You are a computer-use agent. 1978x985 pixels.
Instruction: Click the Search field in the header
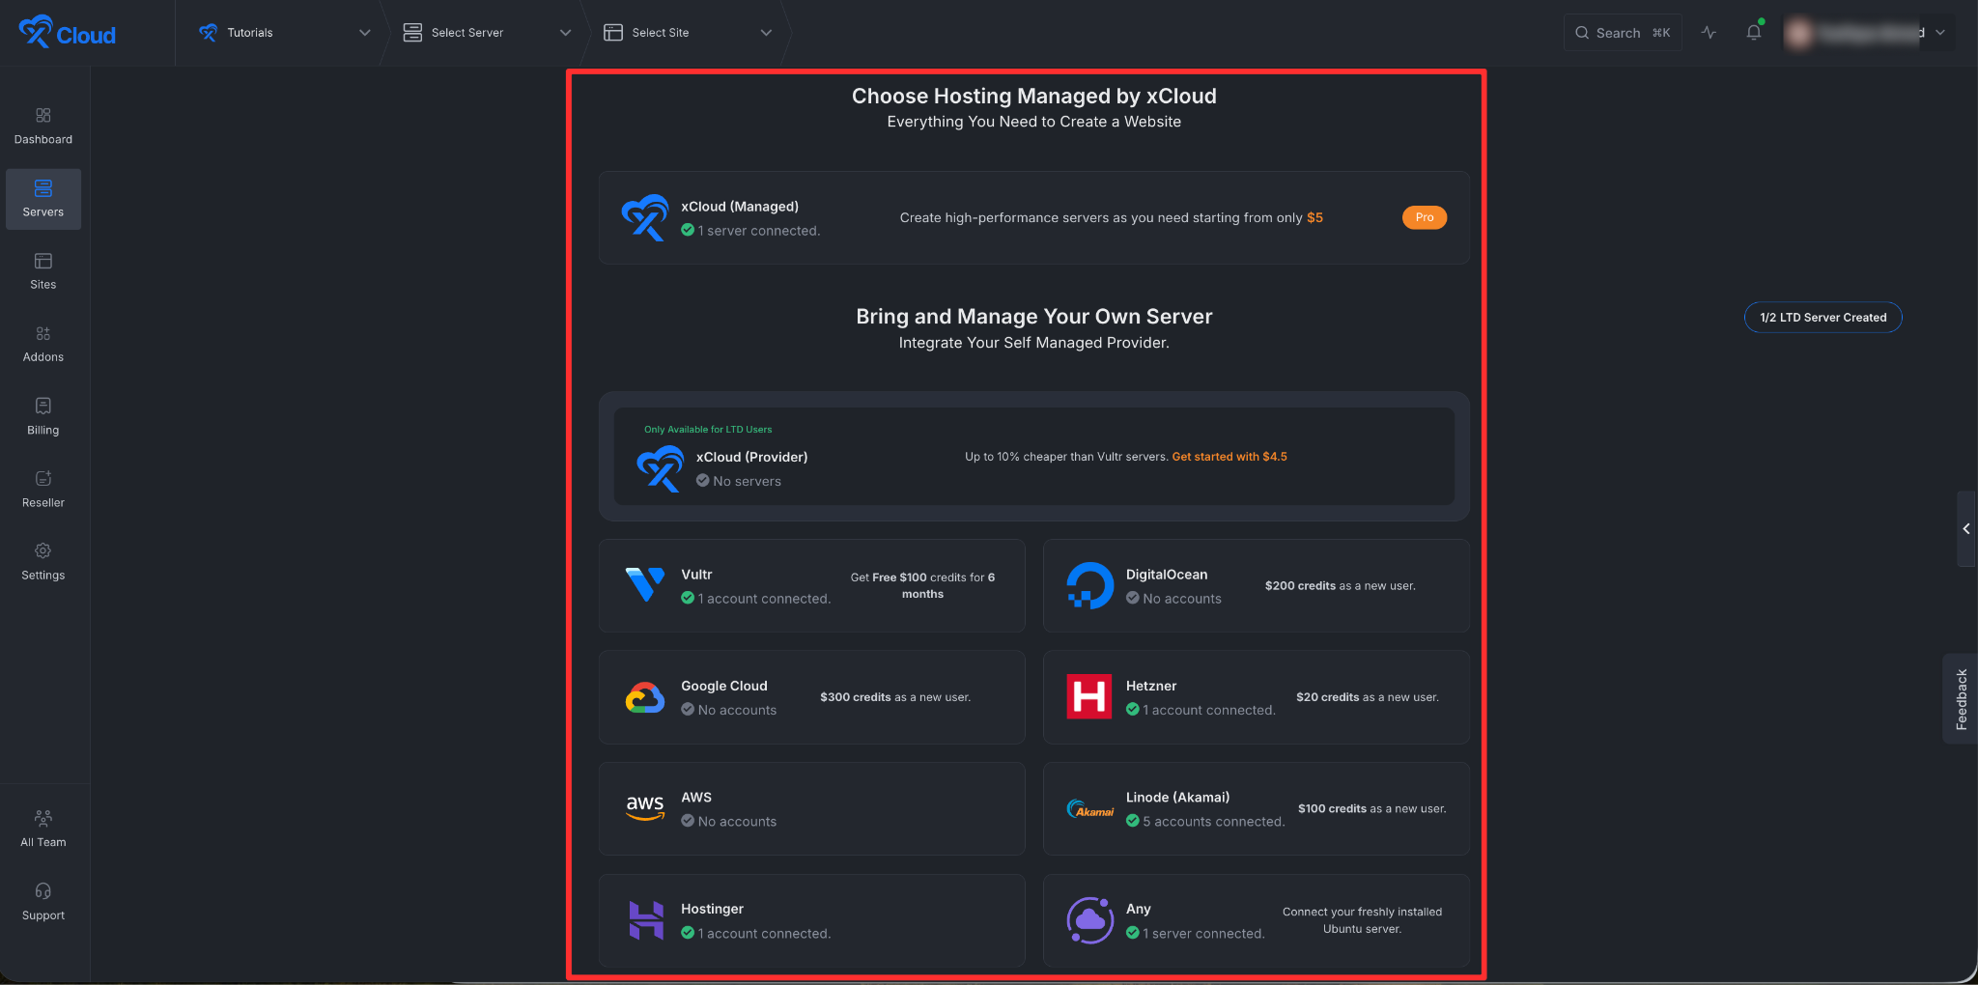1623,33
